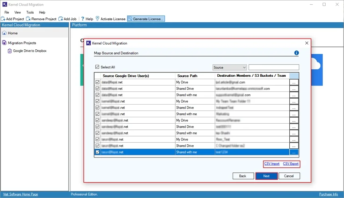Uncheck the fifth row Shared Drive checkbox
Screen dimensions: 344x198
tap(97, 107)
